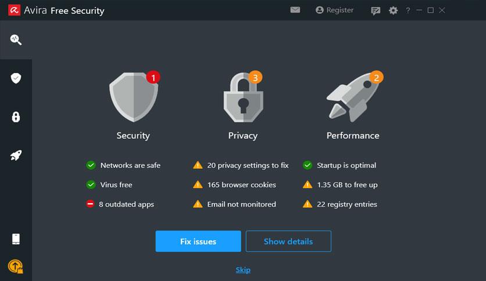Open the Status scan icon in sidebar
486x281 pixels.
(16, 39)
